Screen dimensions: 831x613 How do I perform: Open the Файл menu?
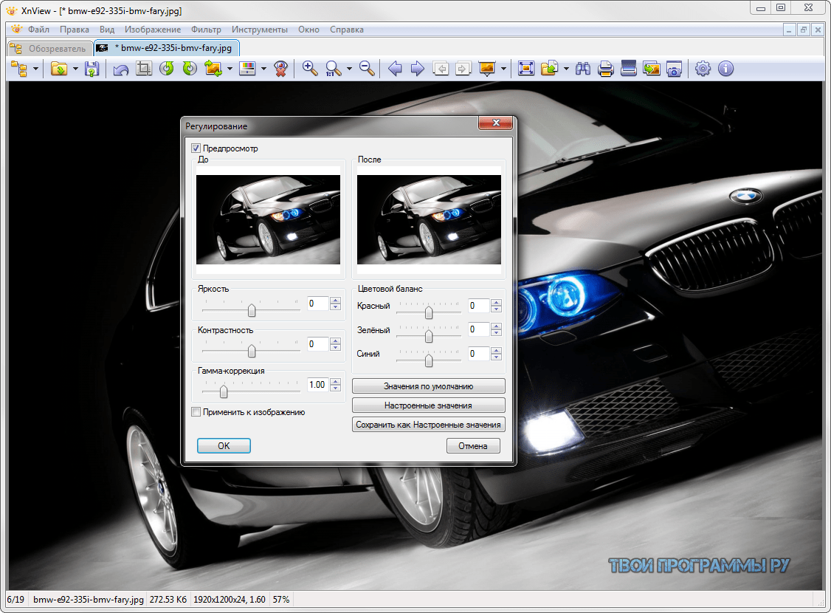pos(38,30)
